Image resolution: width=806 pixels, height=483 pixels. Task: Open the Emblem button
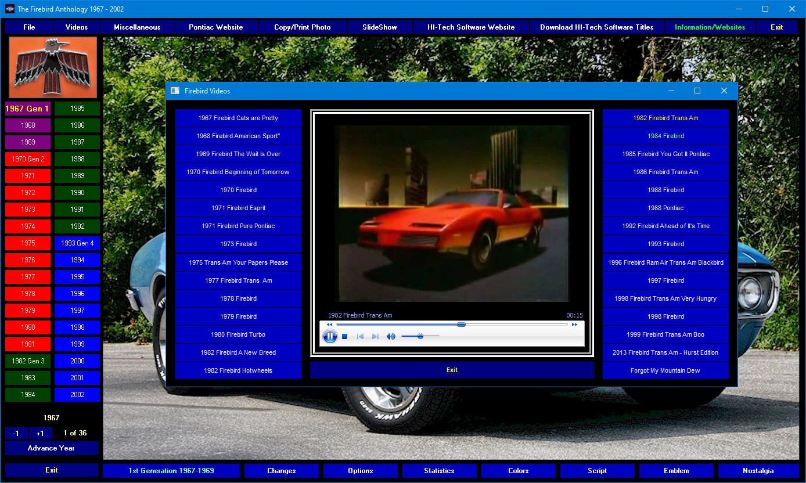[677, 471]
